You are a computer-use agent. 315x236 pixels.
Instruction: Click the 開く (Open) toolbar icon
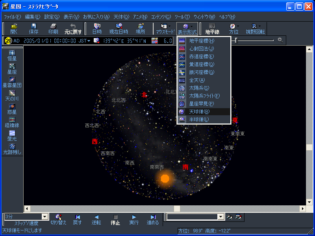(14, 28)
